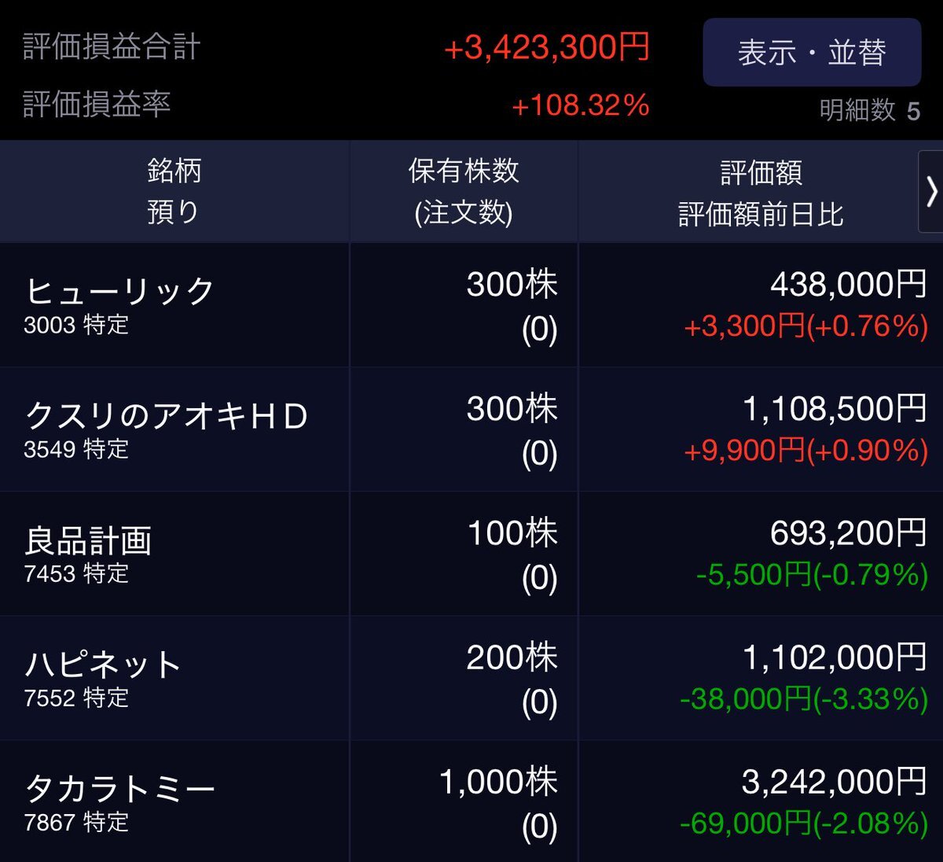Screen dimensions: 943x862
Task: Tap the 438,000円 valuation for ヒューリック
Action: click(849, 284)
